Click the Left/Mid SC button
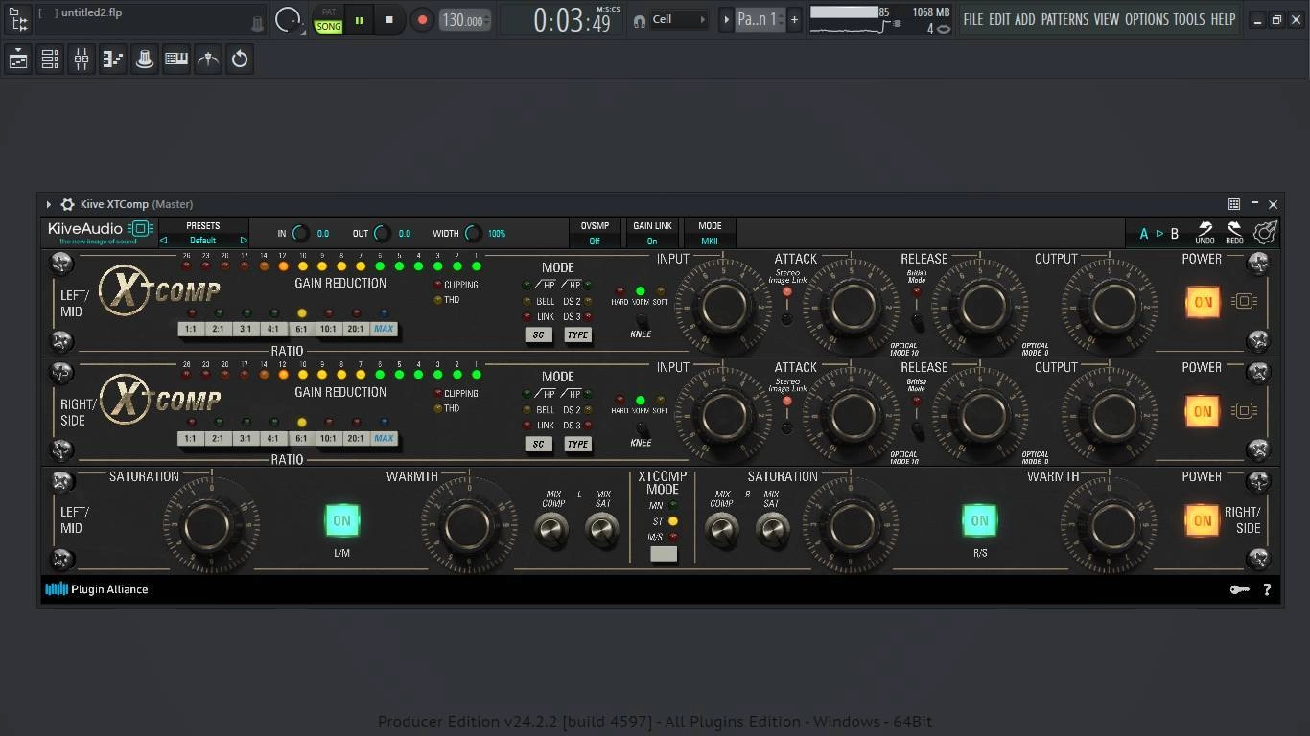 click(538, 334)
